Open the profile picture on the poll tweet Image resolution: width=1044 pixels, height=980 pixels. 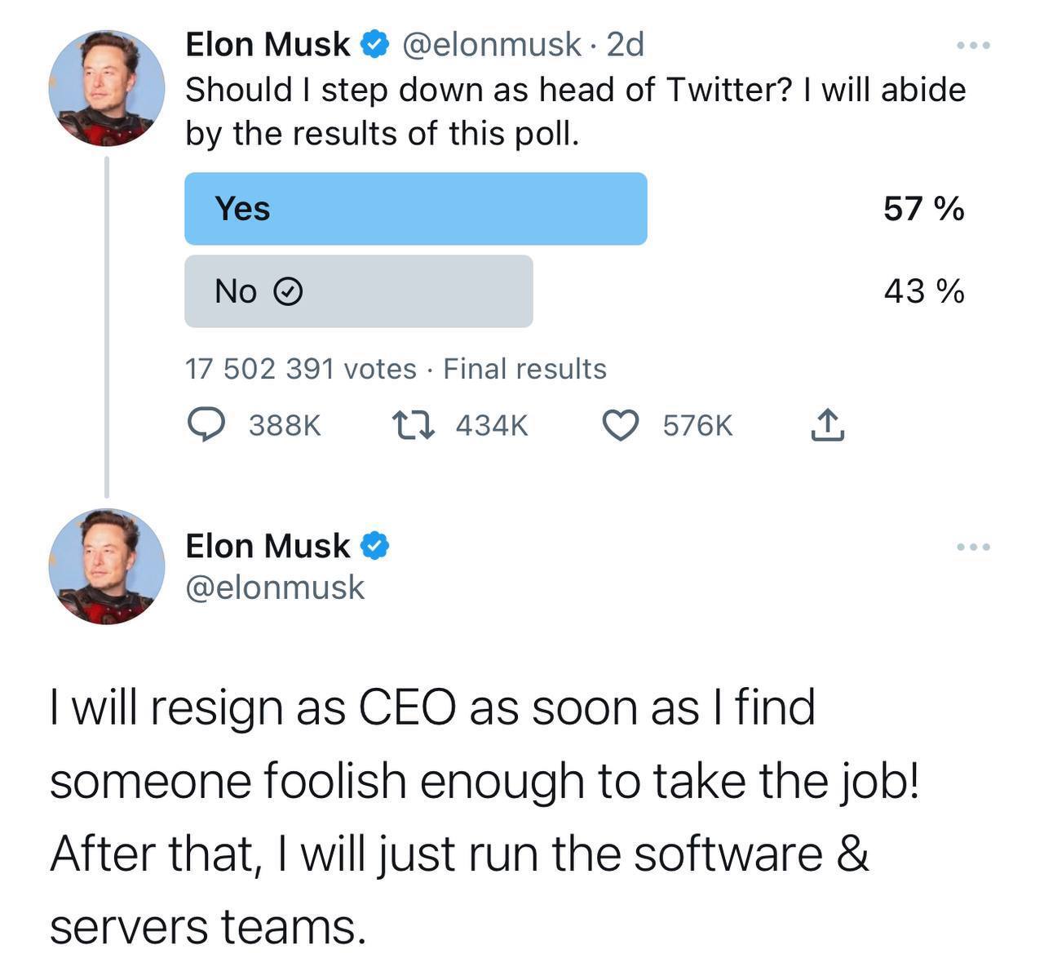coord(106,88)
